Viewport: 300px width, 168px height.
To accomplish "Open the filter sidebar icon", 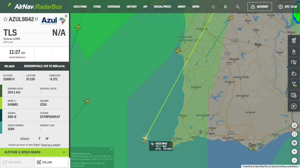I will click(x=294, y=84).
